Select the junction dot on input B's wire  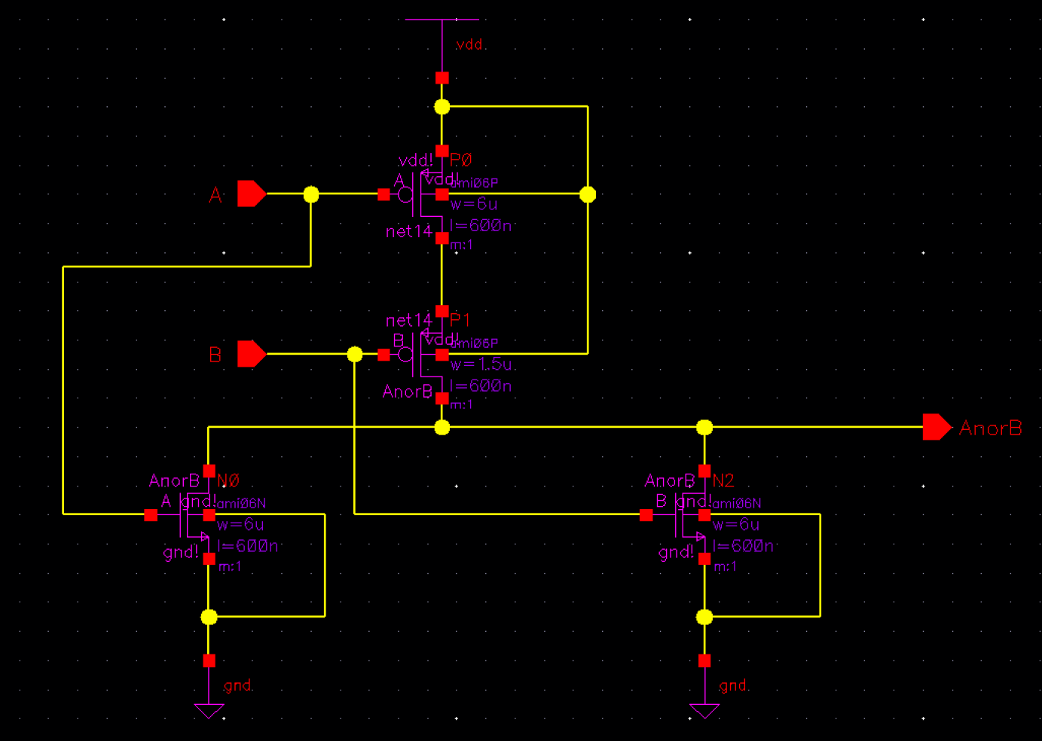355,354
